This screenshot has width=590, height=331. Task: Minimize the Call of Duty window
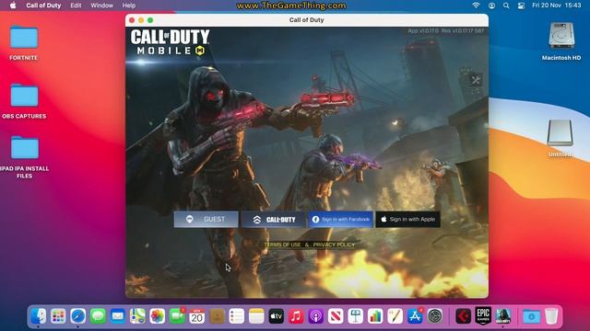click(x=141, y=20)
